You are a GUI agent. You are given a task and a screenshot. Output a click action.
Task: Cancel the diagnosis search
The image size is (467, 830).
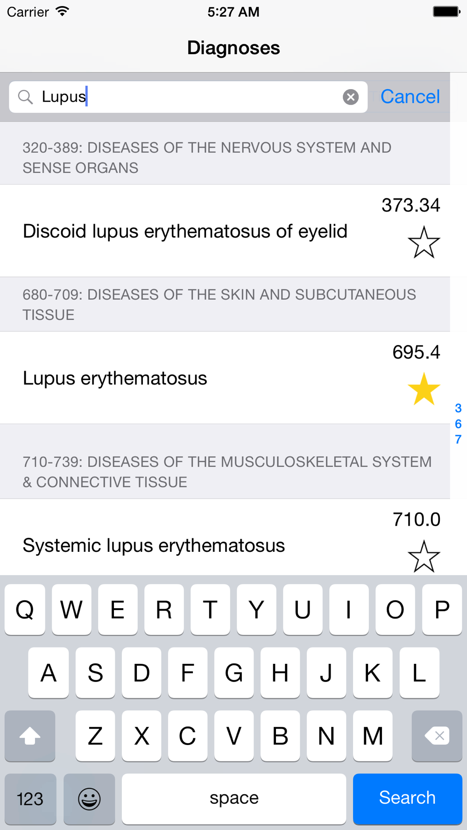pos(410,97)
